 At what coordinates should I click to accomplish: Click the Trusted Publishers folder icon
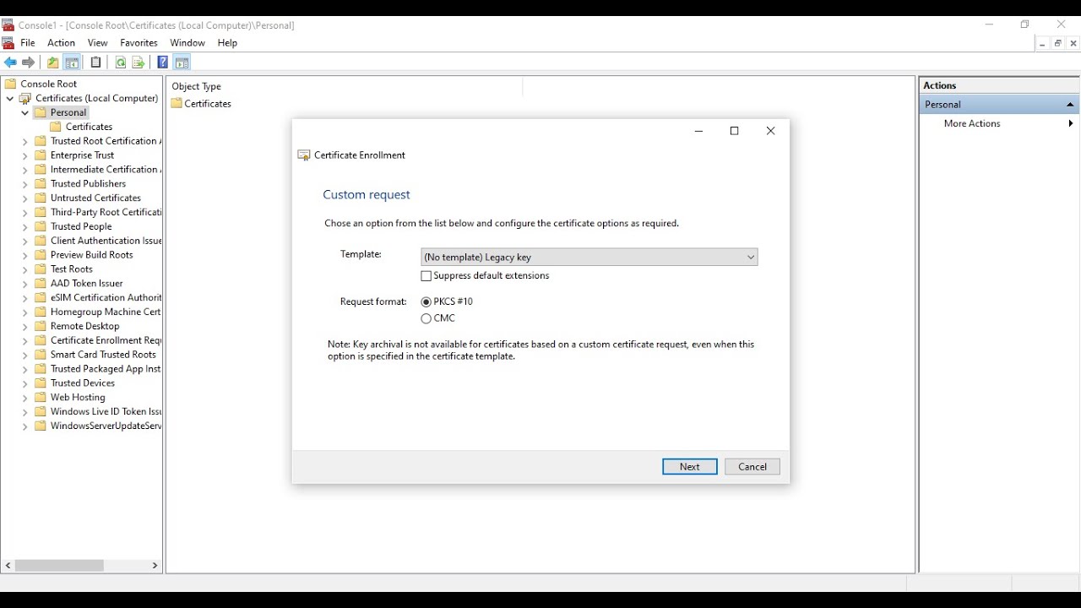click(x=41, y=183)
